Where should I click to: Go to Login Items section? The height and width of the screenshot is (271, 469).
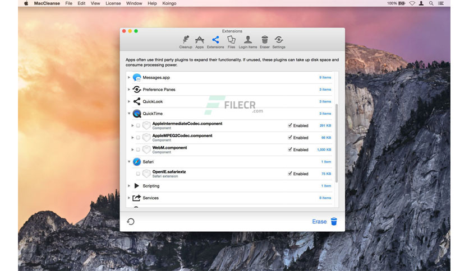click(247, 42)
